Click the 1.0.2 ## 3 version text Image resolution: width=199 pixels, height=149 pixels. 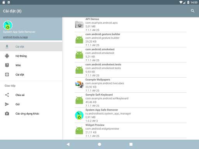point(91,121)
